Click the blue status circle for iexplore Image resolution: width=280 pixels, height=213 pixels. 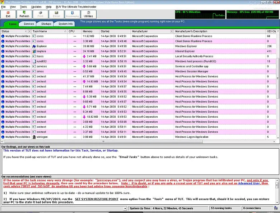click(x=3, y=51)
